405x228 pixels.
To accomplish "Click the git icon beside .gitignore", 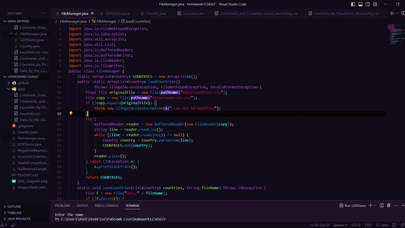I will 14,126.
